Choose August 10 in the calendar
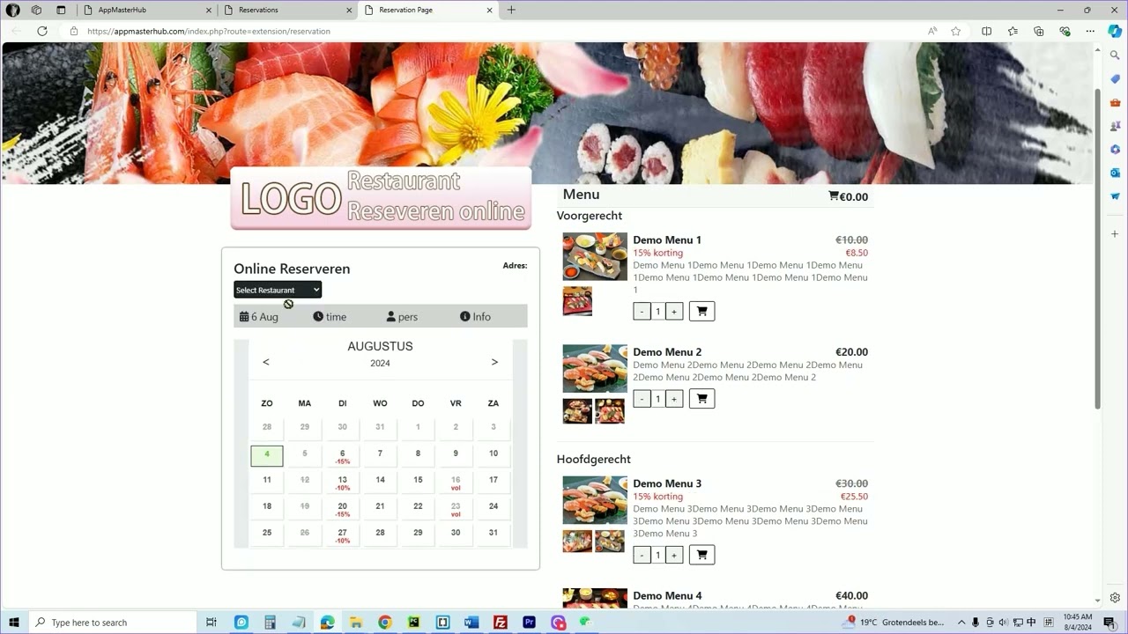The width and height of the screenshot is (1128, 634). 493,454
